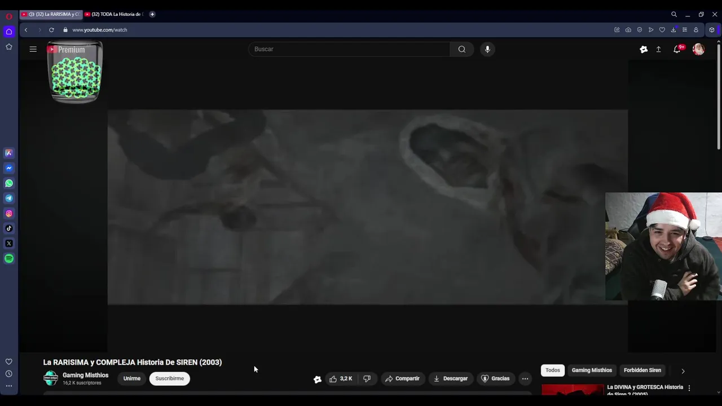This screenshot has height=406, width=722.
Task: Go to YouTube Premium home logo
Action: (x=66, y=50)
